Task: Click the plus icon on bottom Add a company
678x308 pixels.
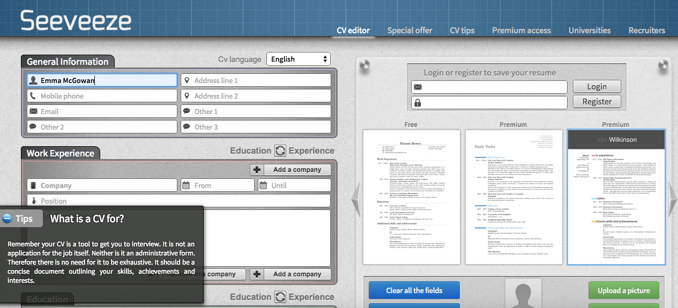Action: coord(257,274)
